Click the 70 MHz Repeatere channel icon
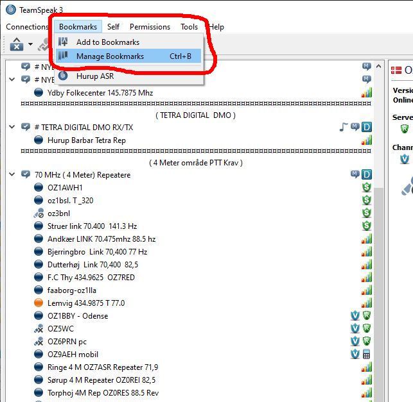Screen dimensions: 413x402 click(26, 174)
